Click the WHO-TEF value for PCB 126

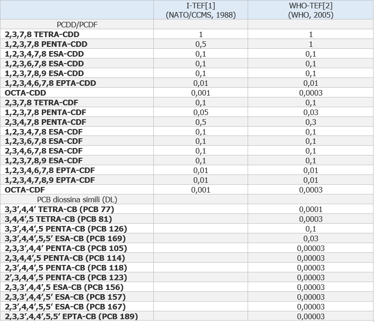pos(310,229)
